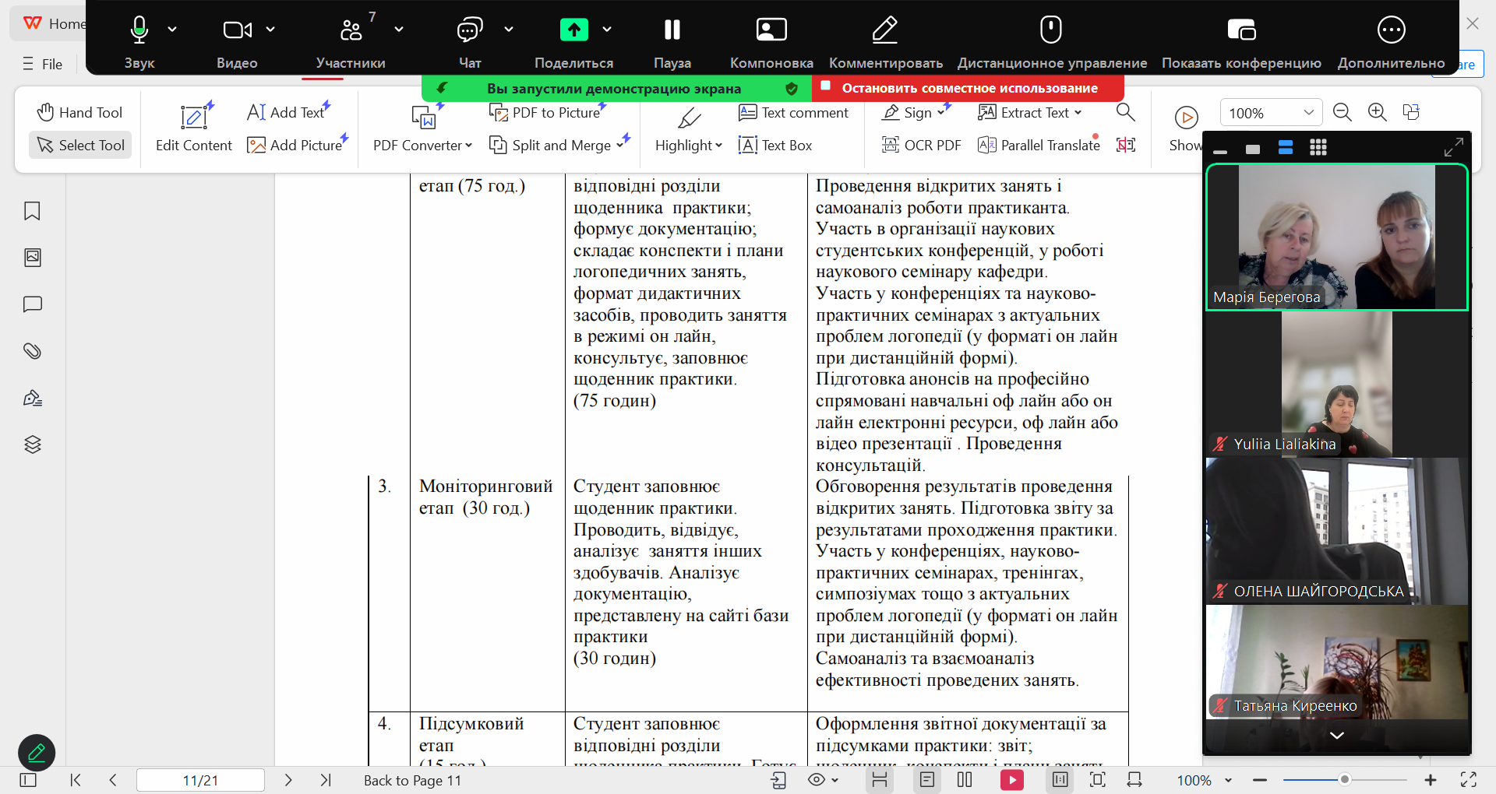This screenshot has width=1496, height=794.
Task: Click the bookmark icon in left sidebar
Action: click(x=32, y=211)
